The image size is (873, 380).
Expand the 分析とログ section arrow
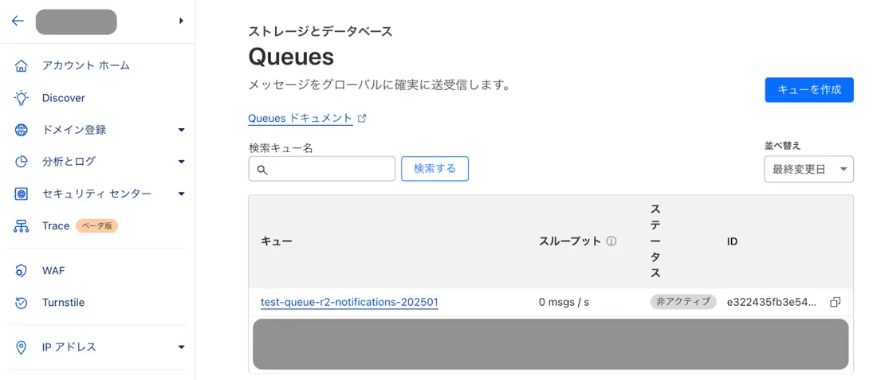[181, 162]
